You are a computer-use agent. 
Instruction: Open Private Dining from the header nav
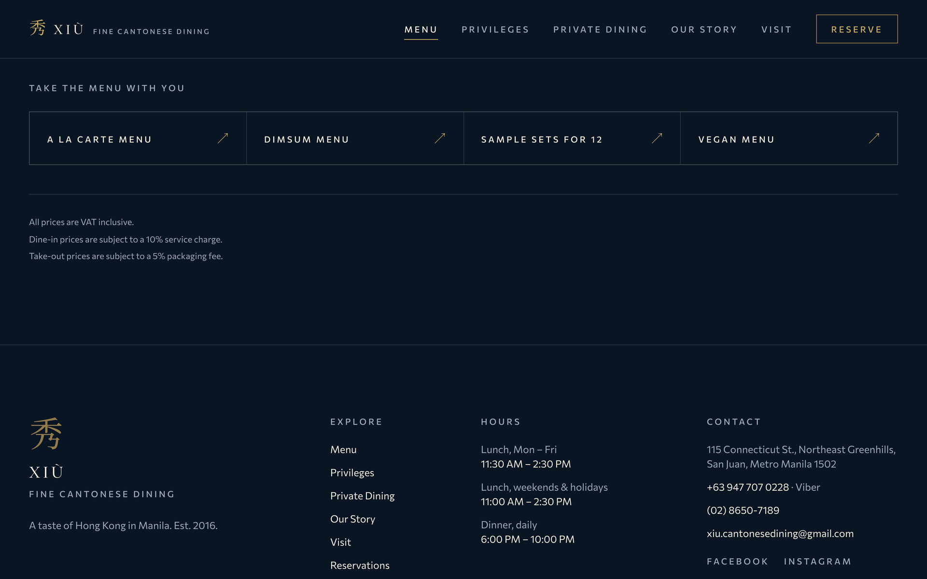[600, 29]
